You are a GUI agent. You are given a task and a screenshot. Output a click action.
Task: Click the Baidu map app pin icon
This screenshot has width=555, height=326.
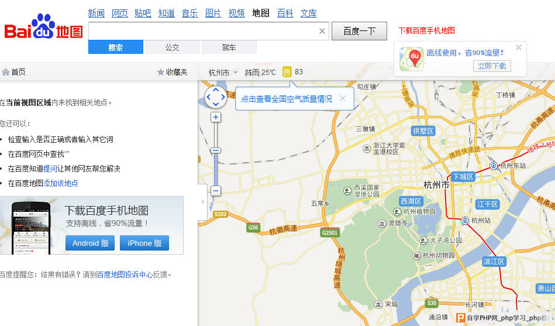(412, 59)
